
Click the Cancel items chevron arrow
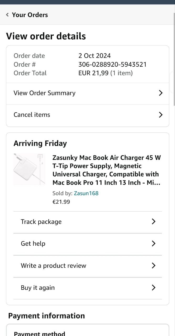(x=161, y=115)
